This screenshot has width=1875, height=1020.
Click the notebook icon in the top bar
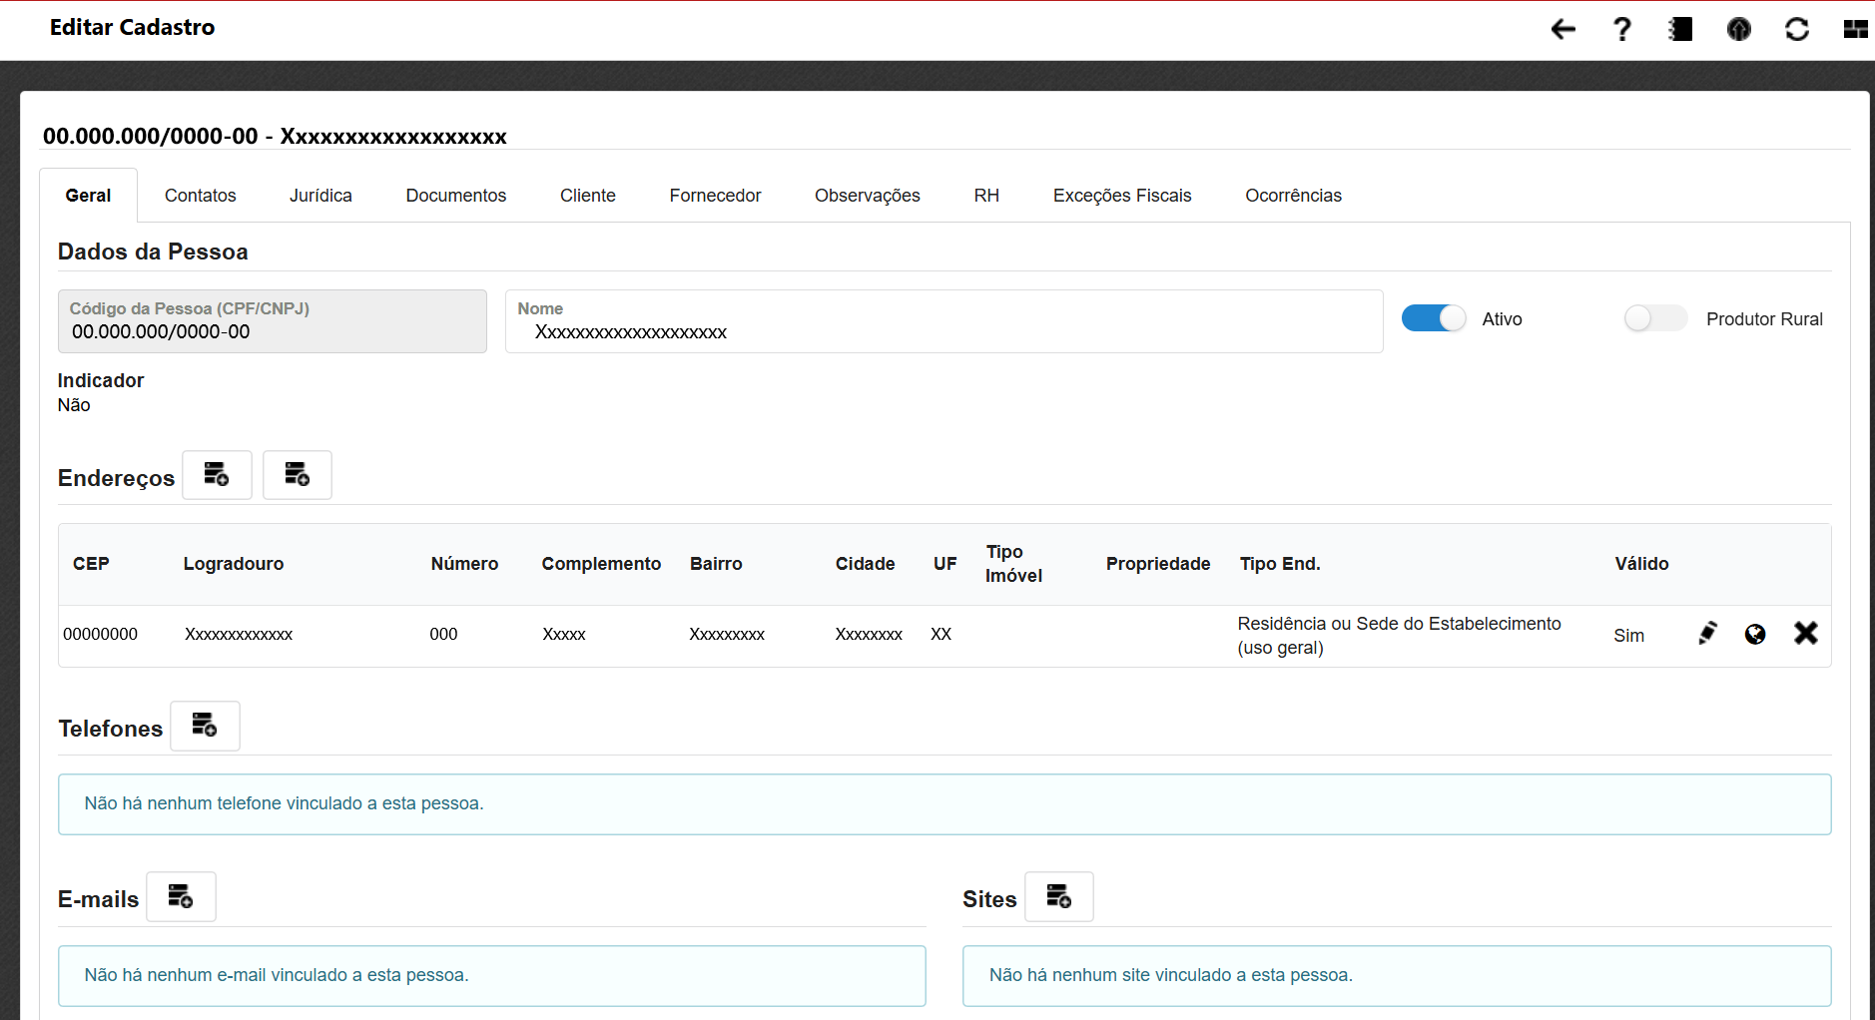click(1680, 30)
